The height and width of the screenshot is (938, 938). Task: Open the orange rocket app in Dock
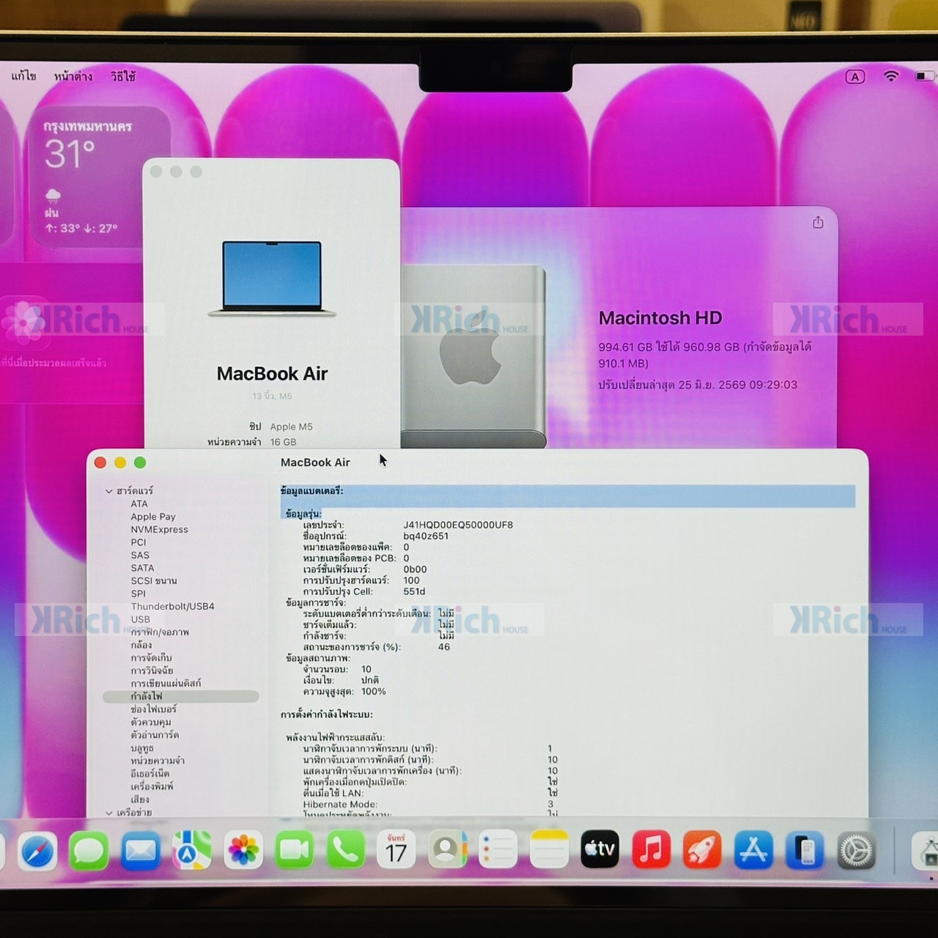coord(702,850)
